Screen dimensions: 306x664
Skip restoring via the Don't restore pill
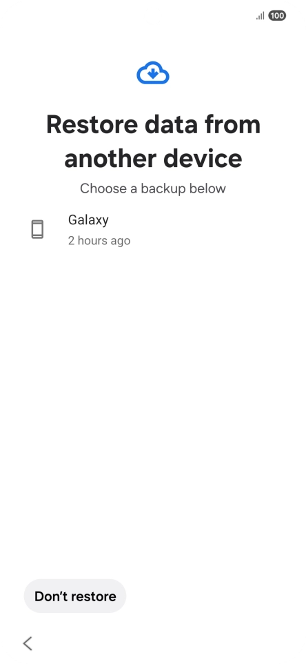coord(75,596)
